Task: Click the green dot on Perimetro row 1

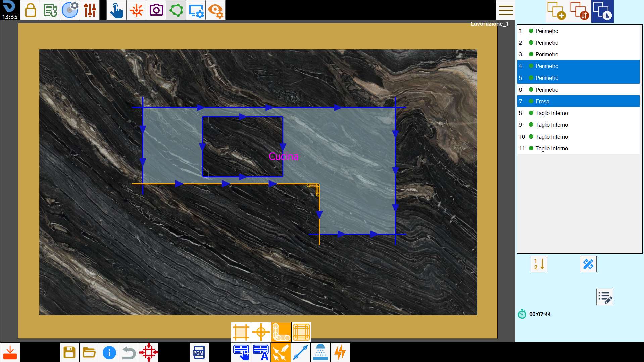Action: click(531, 31)
